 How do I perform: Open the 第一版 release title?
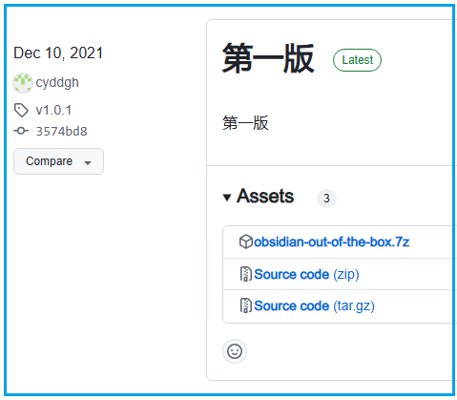pyautogui.click(x=268, y=58)
